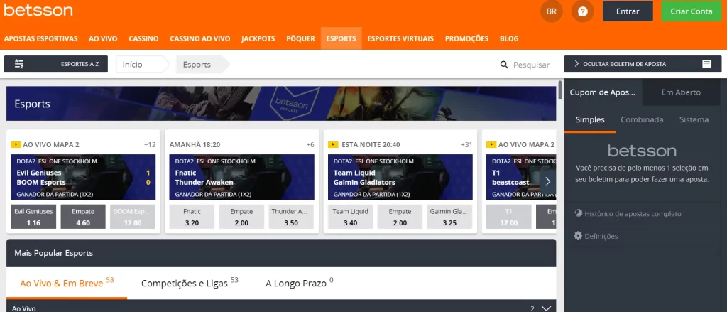Screen dimensions: 727x312
Task: Go to Cassino section
Action: [143, 38]
